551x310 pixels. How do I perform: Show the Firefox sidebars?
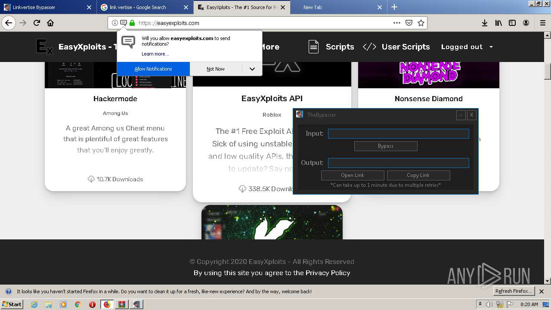tap(512, 23)
